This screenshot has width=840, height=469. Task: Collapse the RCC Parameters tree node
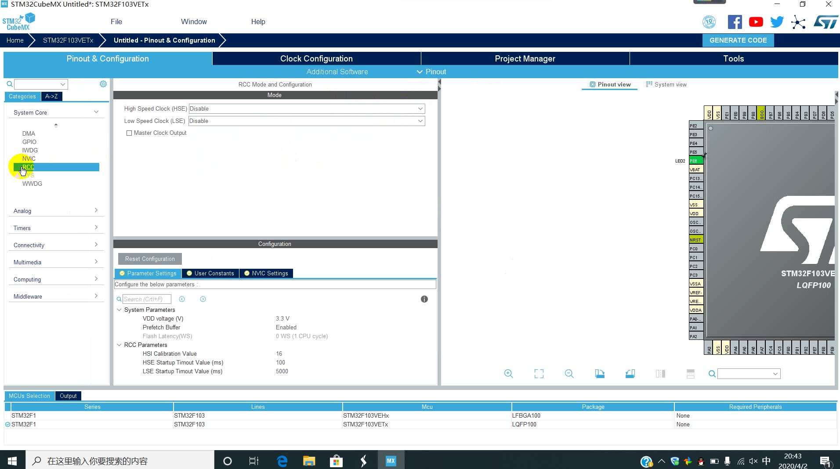pyautogui.click(x=119, y=345)
